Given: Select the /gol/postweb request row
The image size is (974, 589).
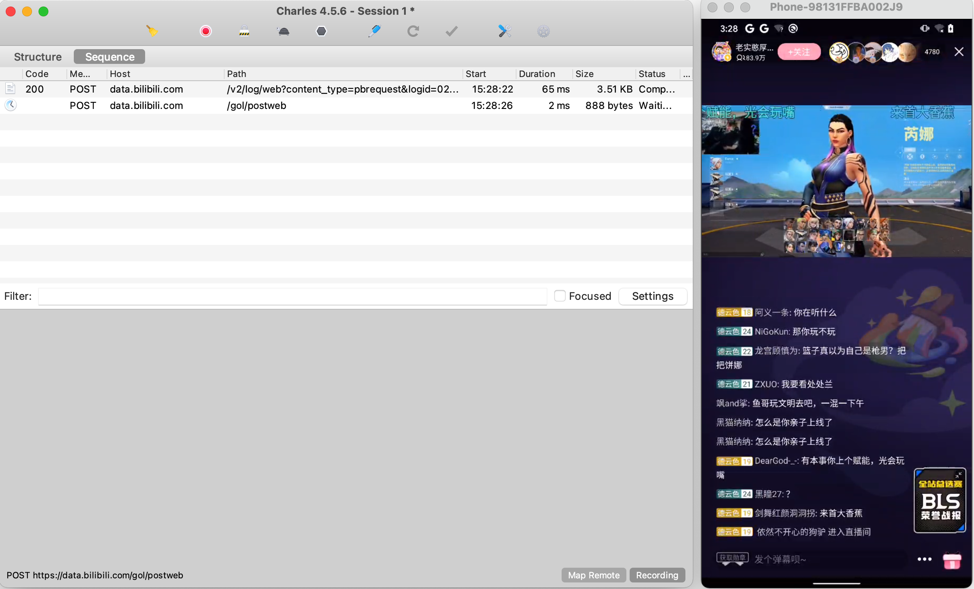Looking at the screenshot, I should click(346, 105).
